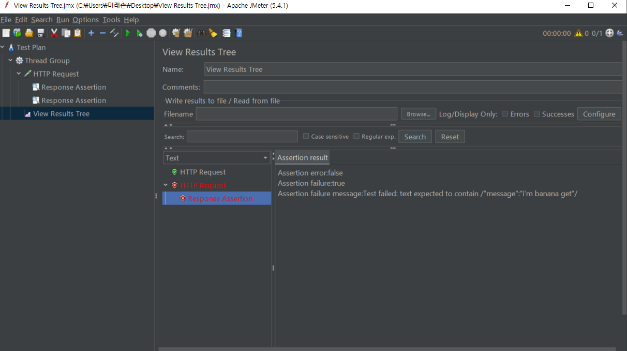
Task: Enable the Successes only checkbox
Action: [537, 114]
